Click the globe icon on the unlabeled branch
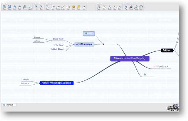Viewport: 188px width, 121px height. point(145,74)
